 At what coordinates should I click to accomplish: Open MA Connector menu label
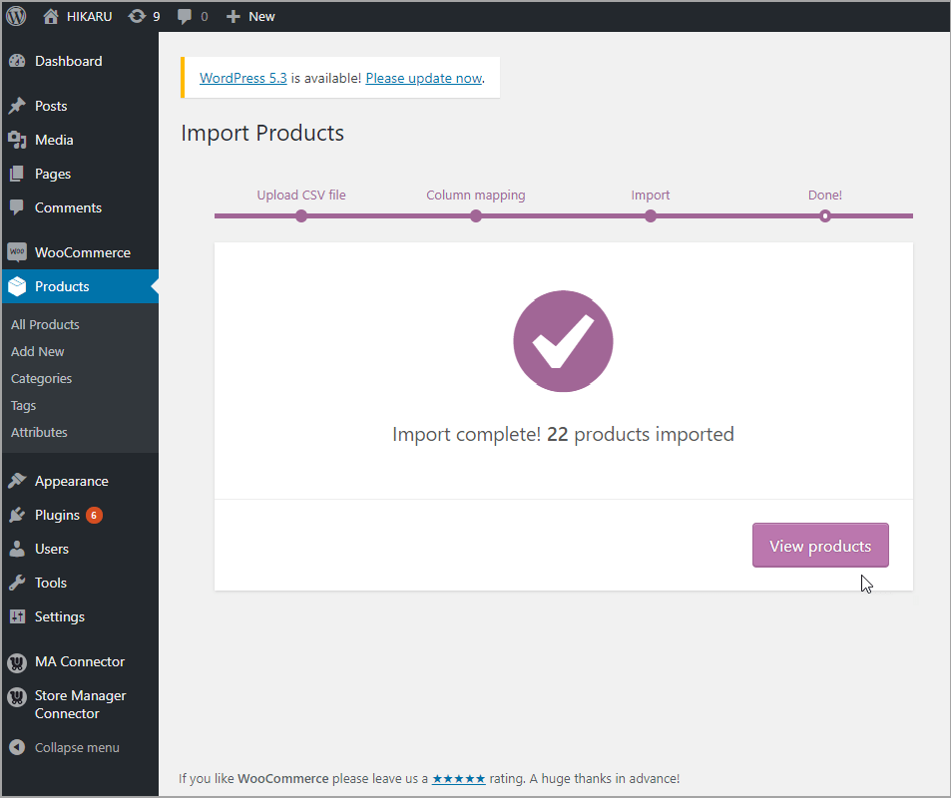(80, 662)
